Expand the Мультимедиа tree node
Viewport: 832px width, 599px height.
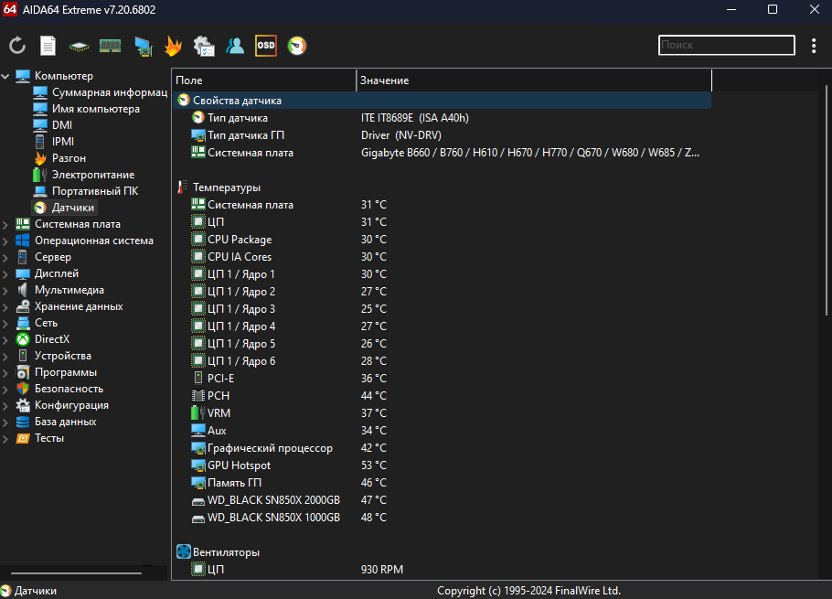click(x=5, y=291)
